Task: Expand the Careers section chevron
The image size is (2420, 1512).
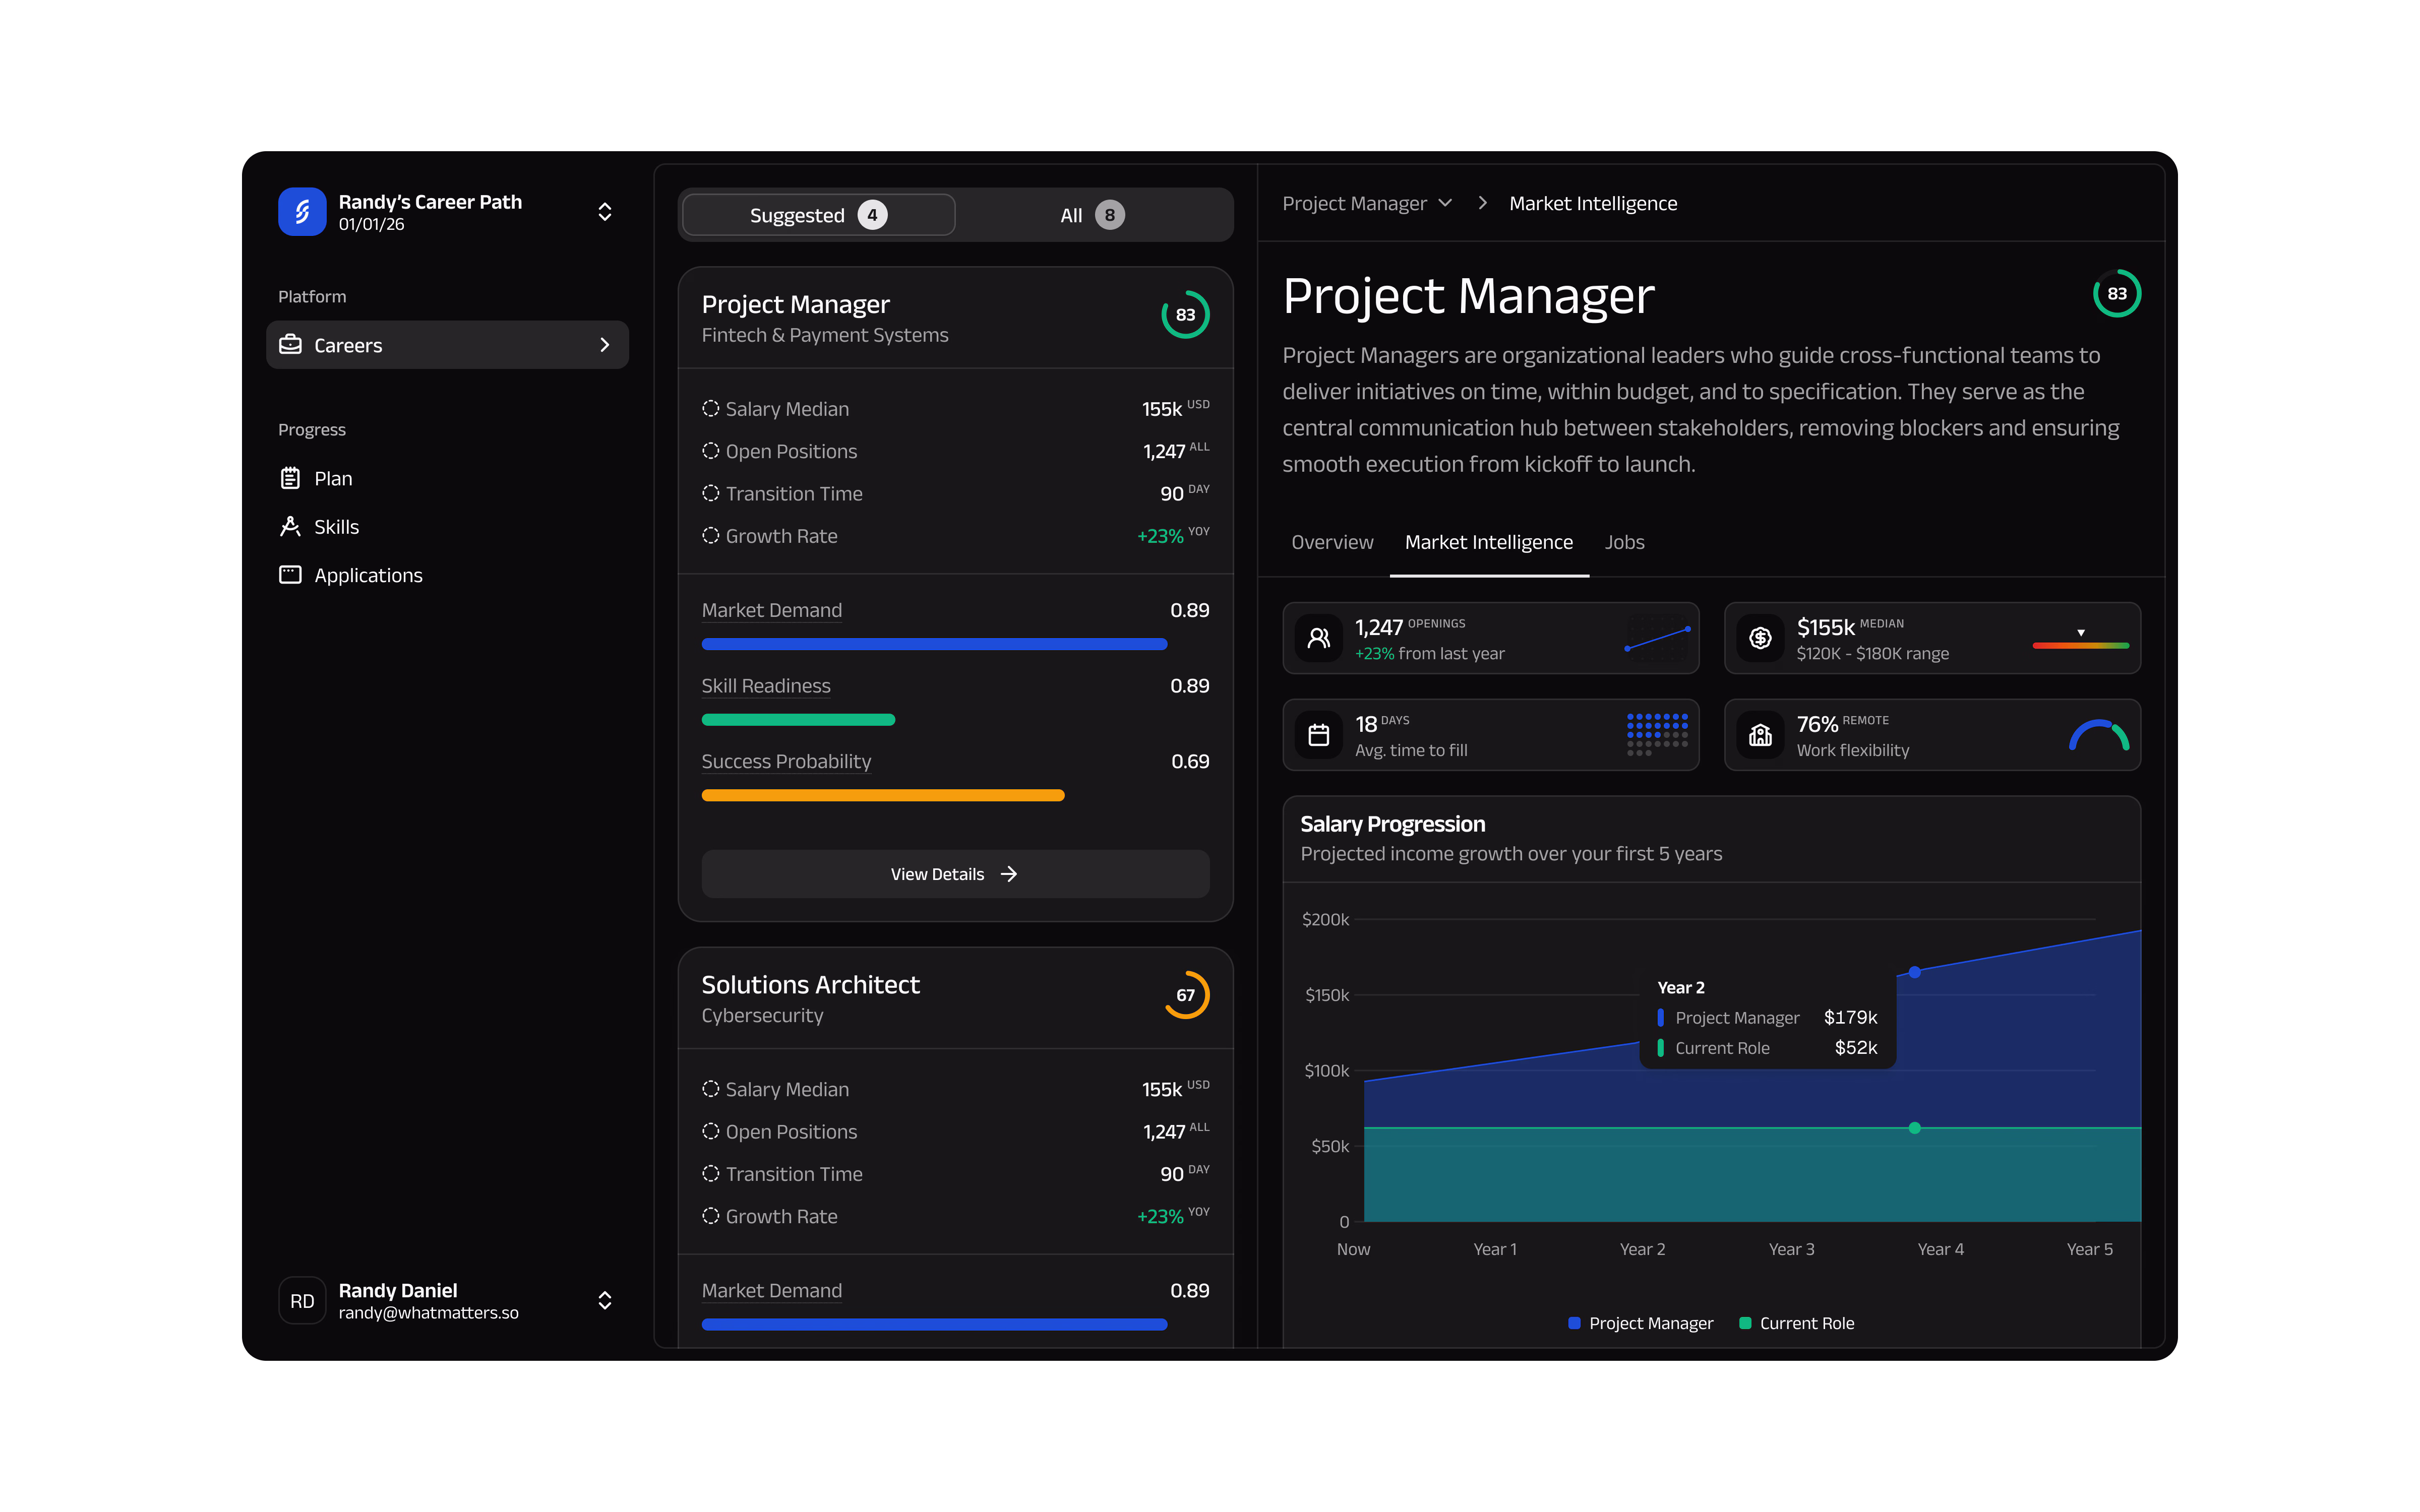Action: pyautogui.click(x=605, y=345)
